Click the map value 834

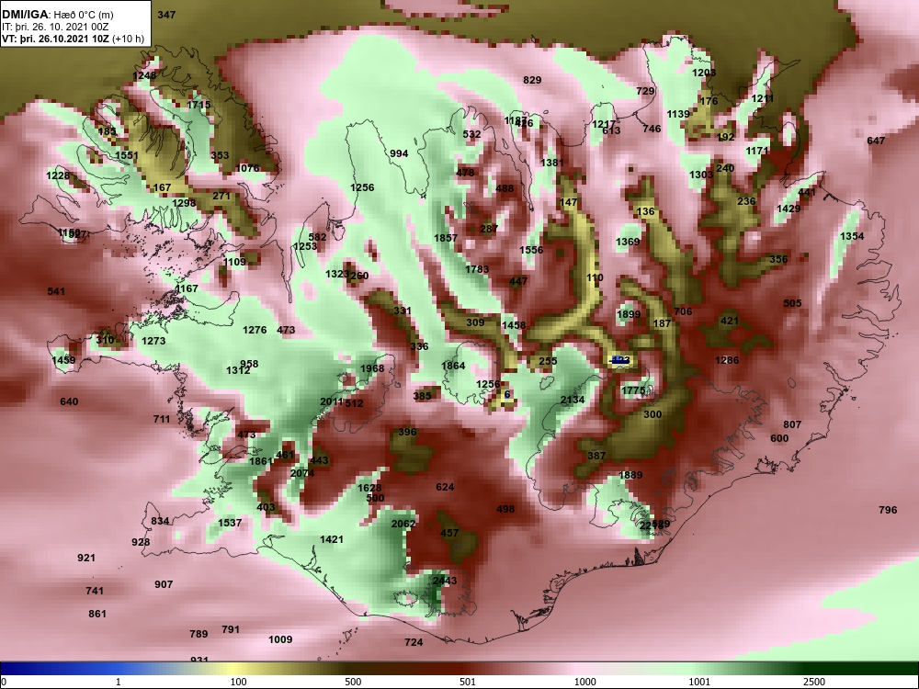pyautogui.click(x=160, y=522)
